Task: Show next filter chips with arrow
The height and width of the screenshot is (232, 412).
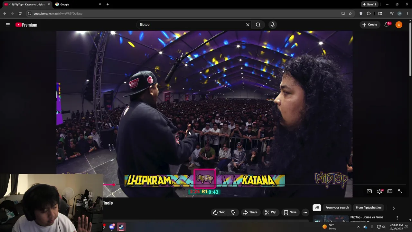Action: click(x=393, y=208)
